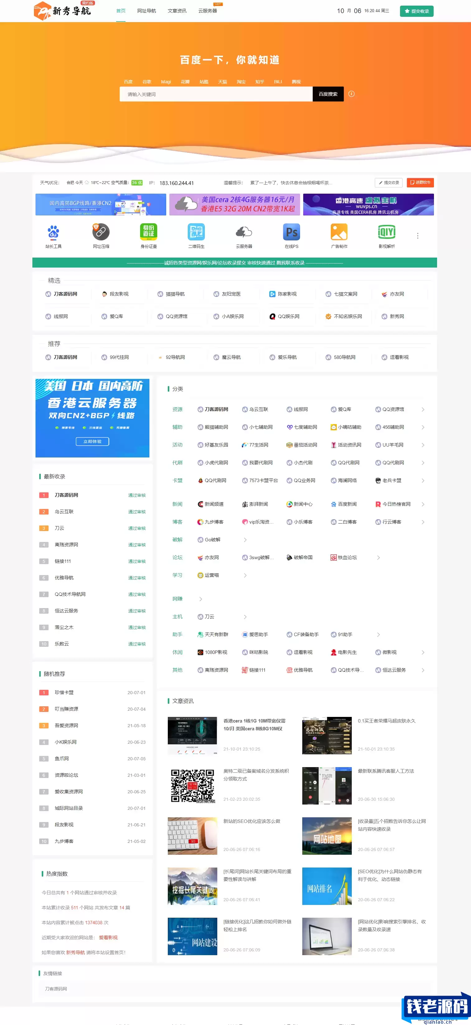
Task: Focus the 请输入关键词 search field
Action: [216, 94]
